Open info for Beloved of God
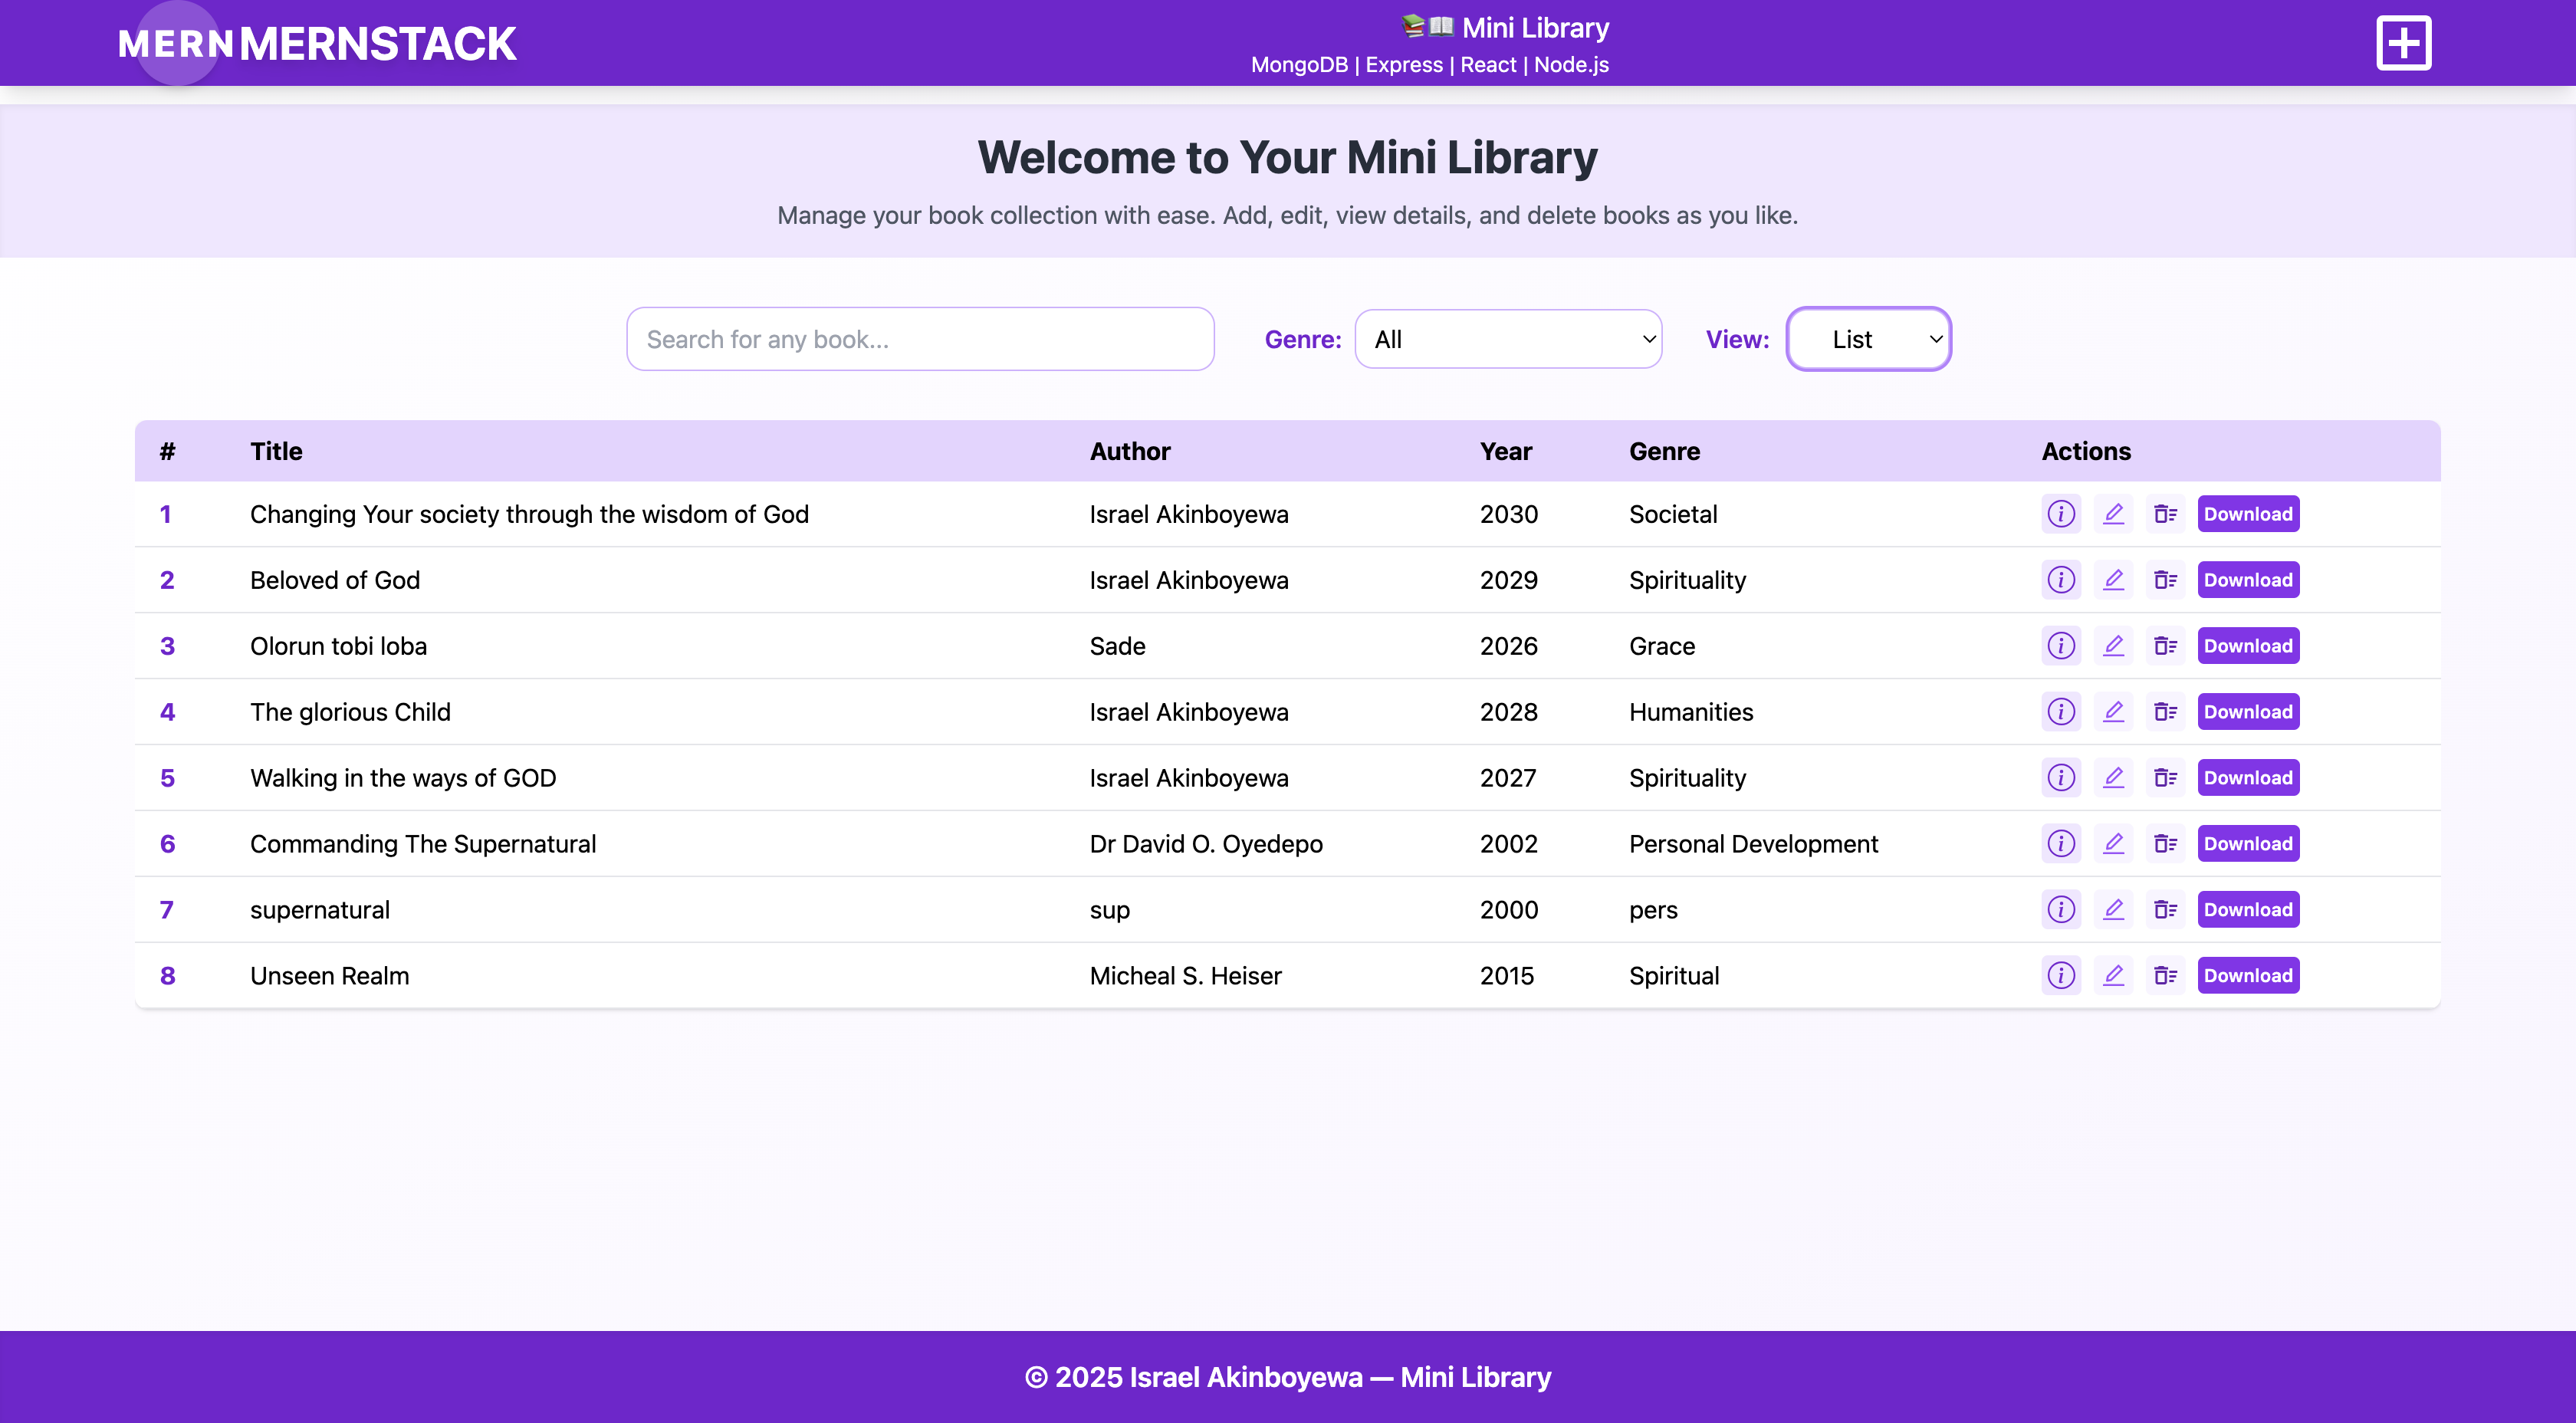The image size is (2576, 1423). coord(2061,580)
